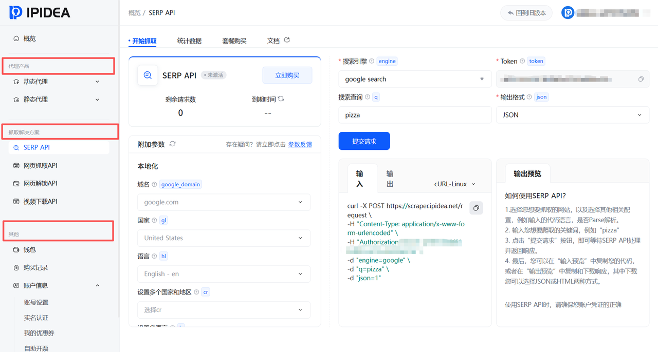Viewport: 658px width, 352px height.
Task: Click the external link icon beside 文档
Action: pyautogui.click(x=287, y=40)
